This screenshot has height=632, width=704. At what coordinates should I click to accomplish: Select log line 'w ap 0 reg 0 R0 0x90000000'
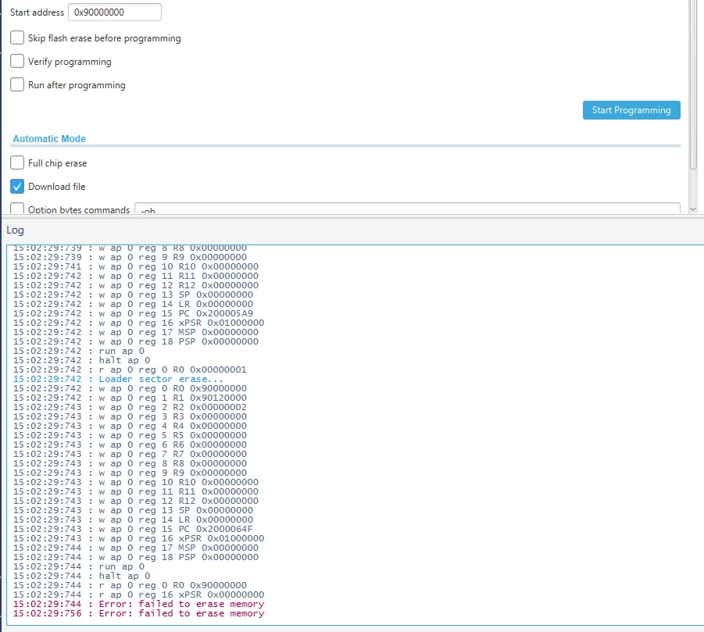tap(130, 388)
